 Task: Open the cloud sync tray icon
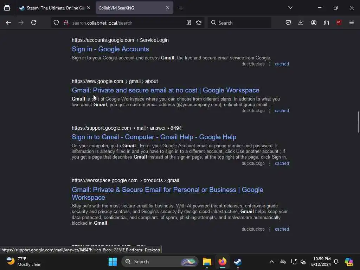coord(283,262)
